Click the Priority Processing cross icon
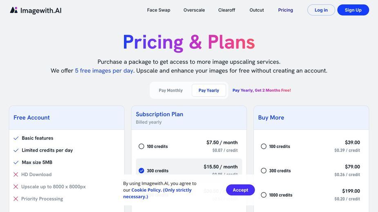This screenshot has width=378, height=212. coord(16,199)
